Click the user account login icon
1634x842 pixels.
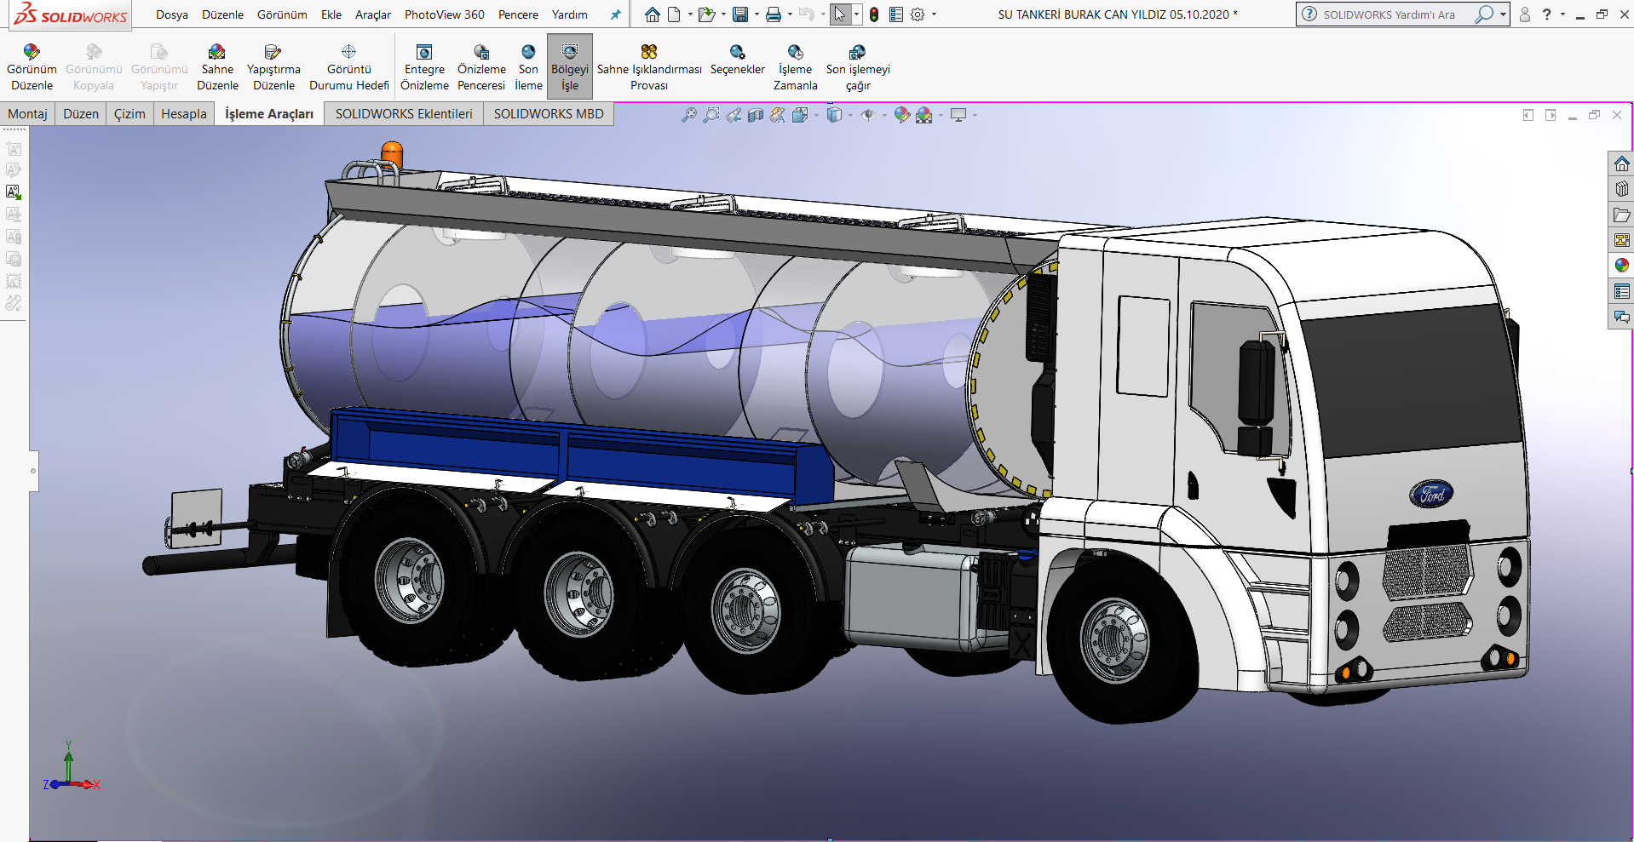click(x=1525, y=14)
